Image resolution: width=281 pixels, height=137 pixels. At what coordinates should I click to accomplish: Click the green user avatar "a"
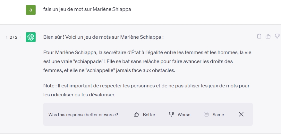[x=31, y=10]
